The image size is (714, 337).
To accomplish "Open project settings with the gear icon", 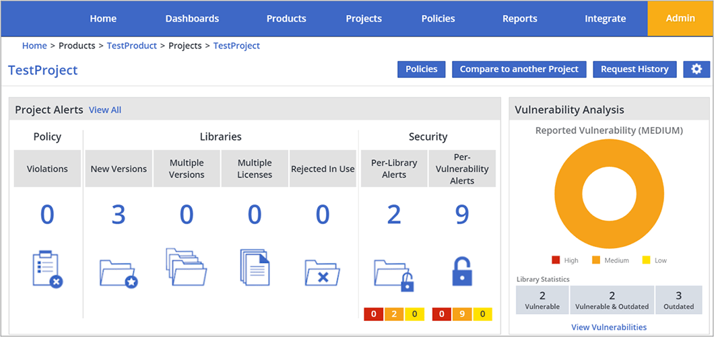I will (696, 69).
